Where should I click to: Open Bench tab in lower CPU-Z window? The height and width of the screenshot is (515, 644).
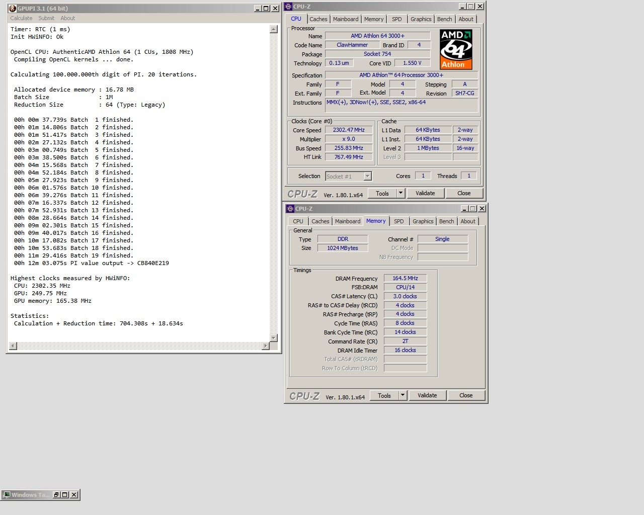point(447,221)
